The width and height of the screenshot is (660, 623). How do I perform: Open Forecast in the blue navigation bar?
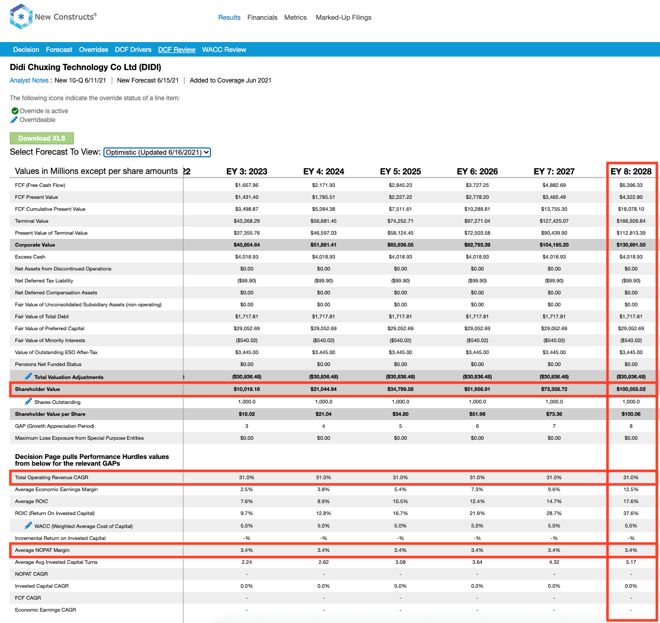59,50
